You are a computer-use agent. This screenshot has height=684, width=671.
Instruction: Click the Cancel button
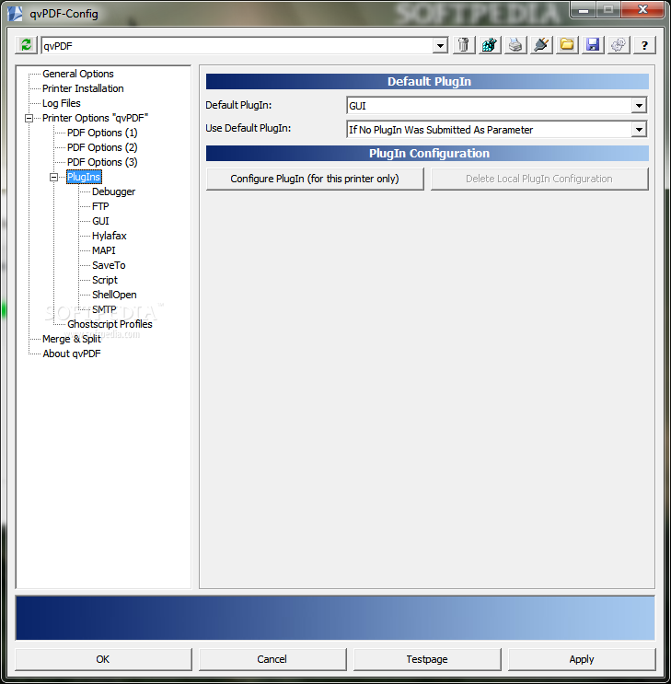[x=272, y=659]
